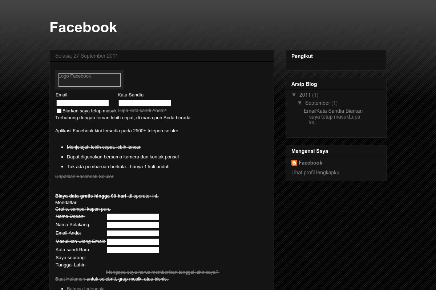Click inside the Kata sandi Baru field
436x290 pixels.
(x=133, y=250)
